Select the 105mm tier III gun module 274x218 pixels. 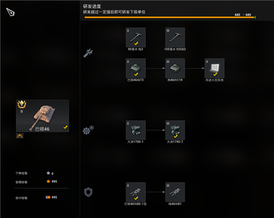[x=175, y=37]
